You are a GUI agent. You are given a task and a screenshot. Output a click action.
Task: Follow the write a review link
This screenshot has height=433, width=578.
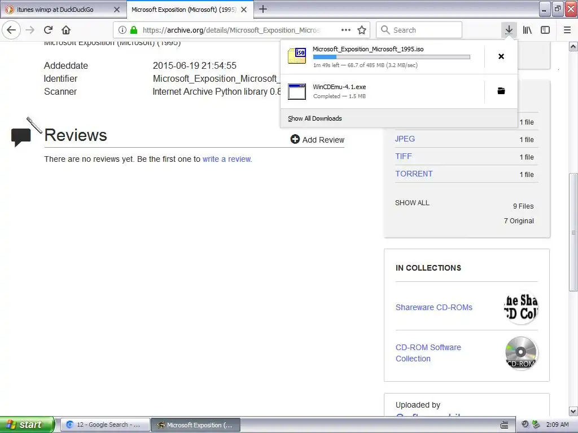[227, 159]
